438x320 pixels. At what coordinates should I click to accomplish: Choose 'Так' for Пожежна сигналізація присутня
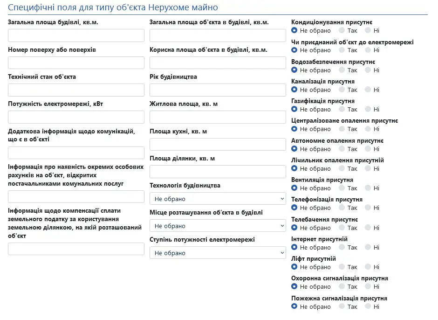(342, 306)
